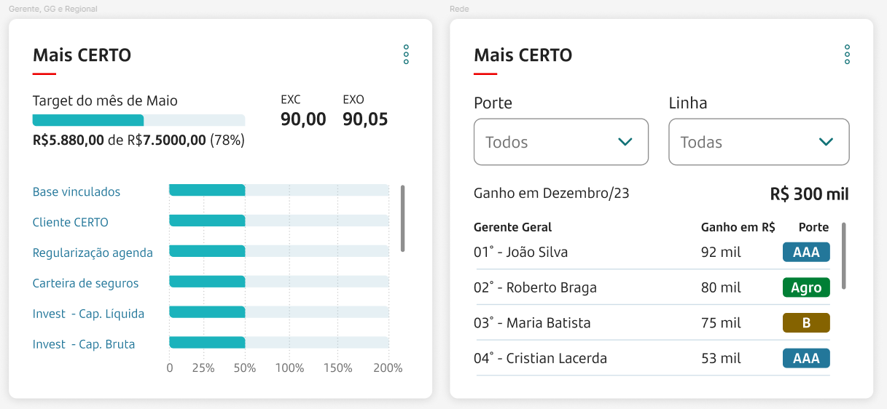
Task: Click the AAA badge for Cristian Lacerda
Action: 806,358
